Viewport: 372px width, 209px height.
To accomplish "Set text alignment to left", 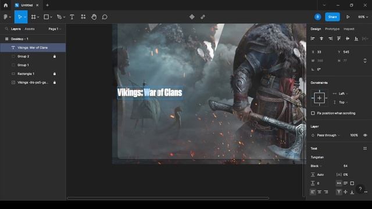I will 313,192.
